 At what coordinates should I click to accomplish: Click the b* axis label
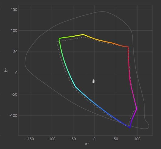[6, 70]
